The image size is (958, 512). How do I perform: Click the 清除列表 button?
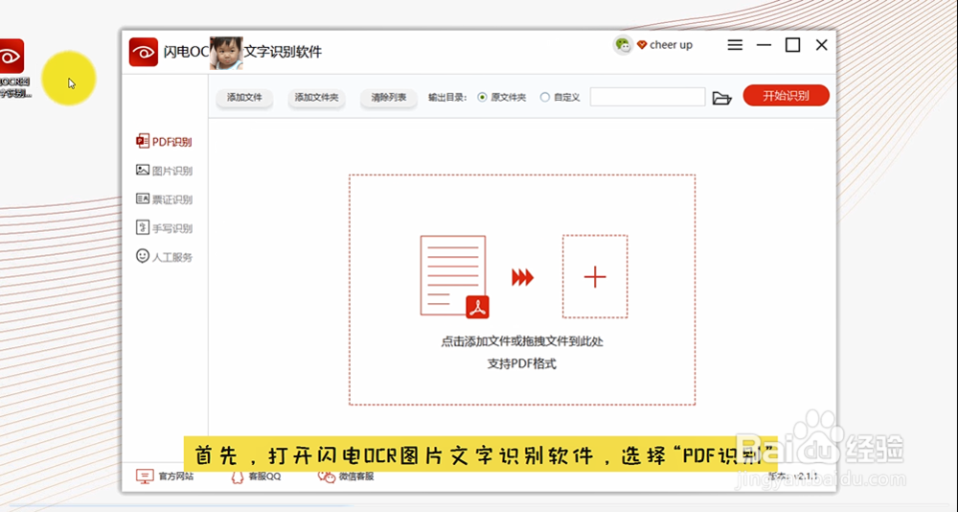[389, 97]
